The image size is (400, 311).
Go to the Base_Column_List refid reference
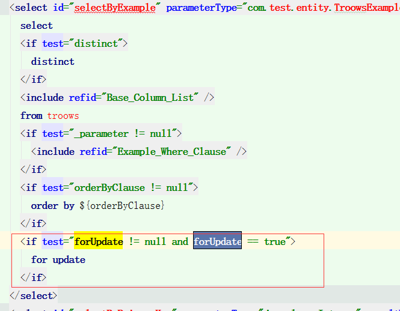pyautogui.click(x=150, y=98)
